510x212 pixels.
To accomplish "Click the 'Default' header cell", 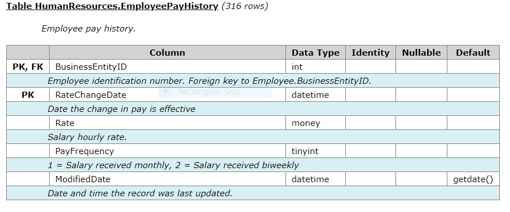I will click(x=473, y=52).
